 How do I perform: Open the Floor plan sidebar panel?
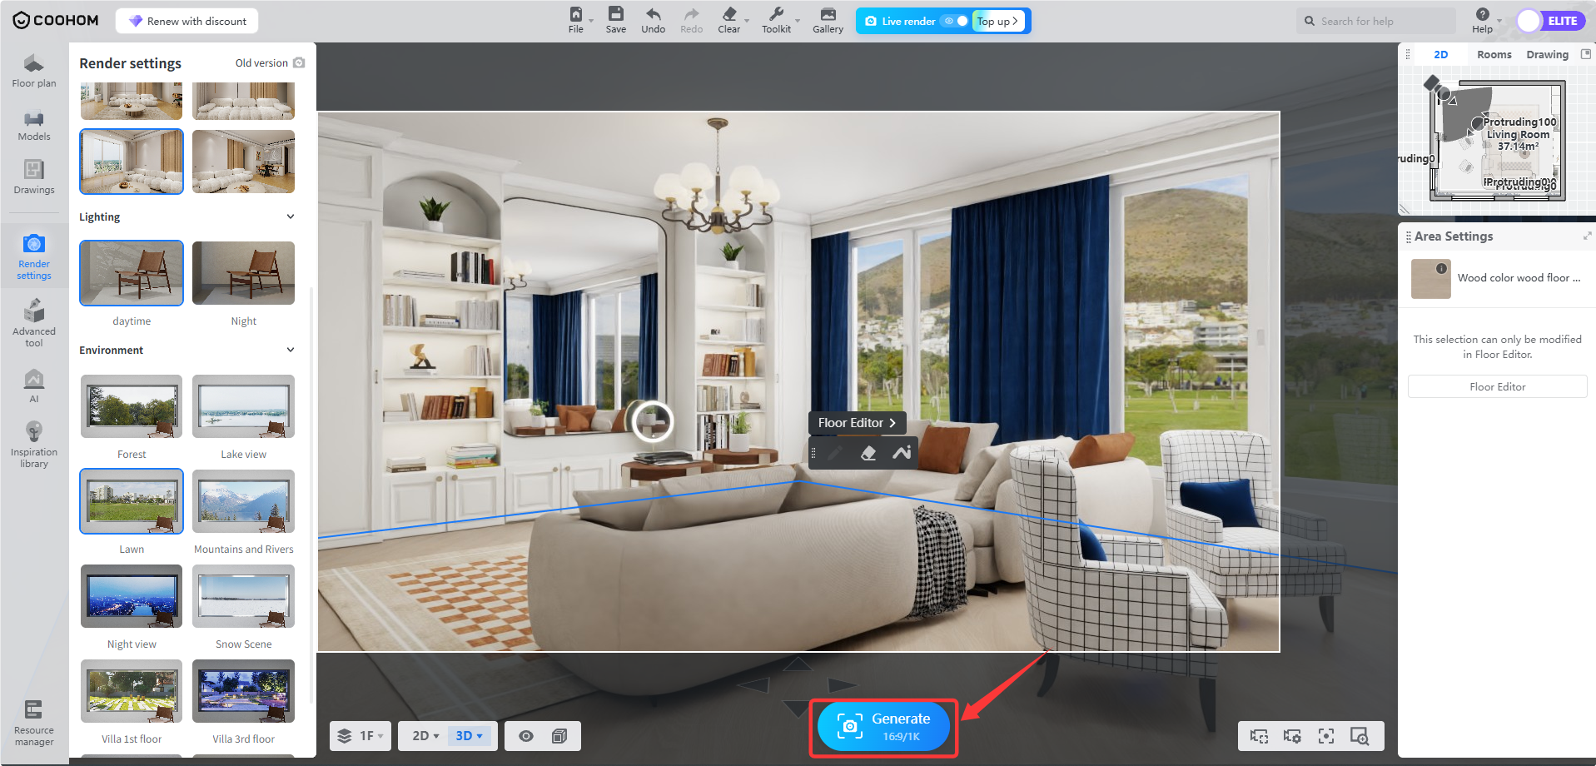34,71
